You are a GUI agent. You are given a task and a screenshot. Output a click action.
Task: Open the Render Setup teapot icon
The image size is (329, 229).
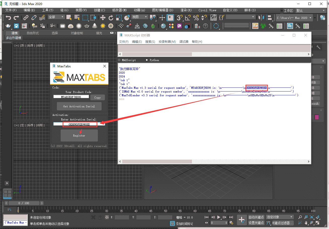coord(9,26)
